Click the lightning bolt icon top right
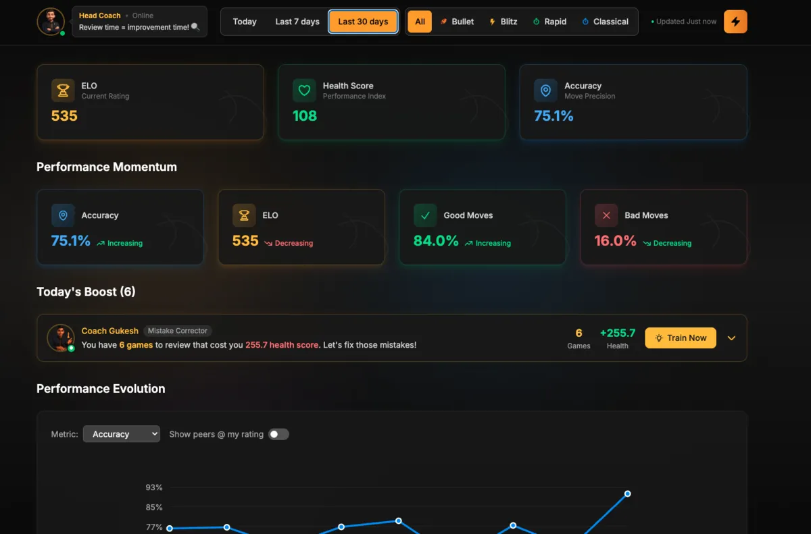This screenshot has height=534, width=811. click(735, 21)
